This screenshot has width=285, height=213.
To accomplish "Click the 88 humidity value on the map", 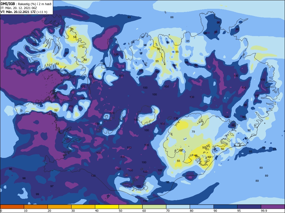I will point(172,17).
